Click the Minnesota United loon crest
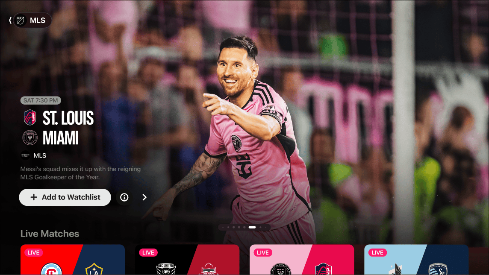This screenshot has width=489, height=275. click(395, 269)
